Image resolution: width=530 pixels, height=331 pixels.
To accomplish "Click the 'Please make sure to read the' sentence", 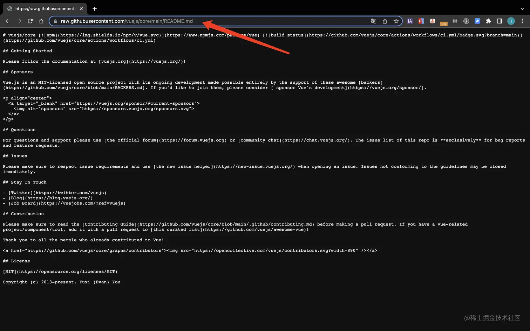I will (x=235, y=227).
